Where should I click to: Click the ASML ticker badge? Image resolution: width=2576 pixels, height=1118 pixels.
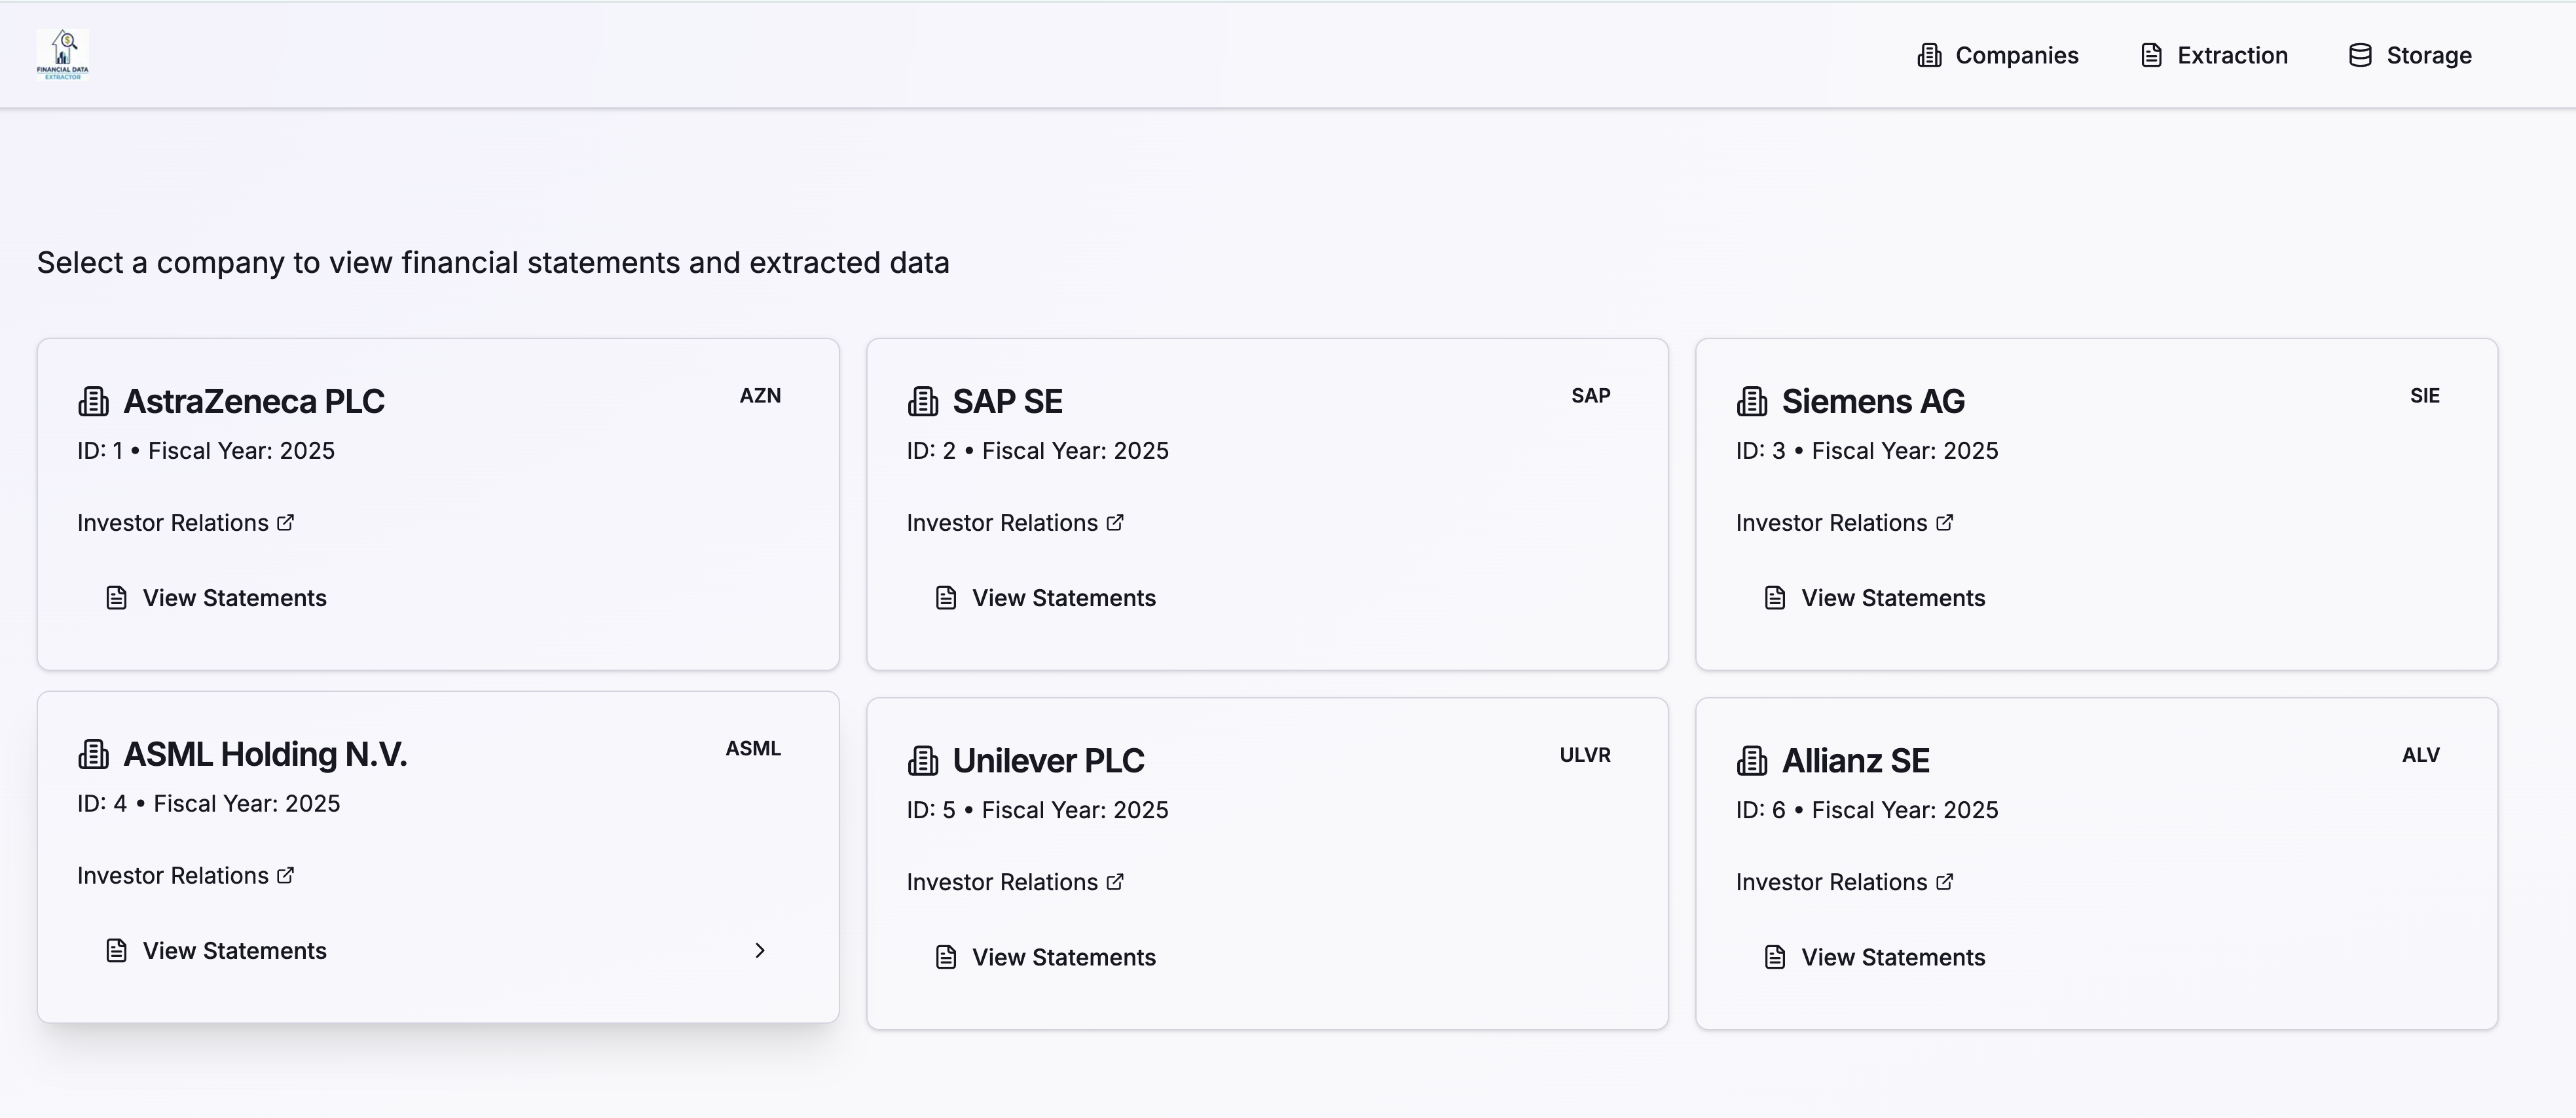tap(753, 749)
